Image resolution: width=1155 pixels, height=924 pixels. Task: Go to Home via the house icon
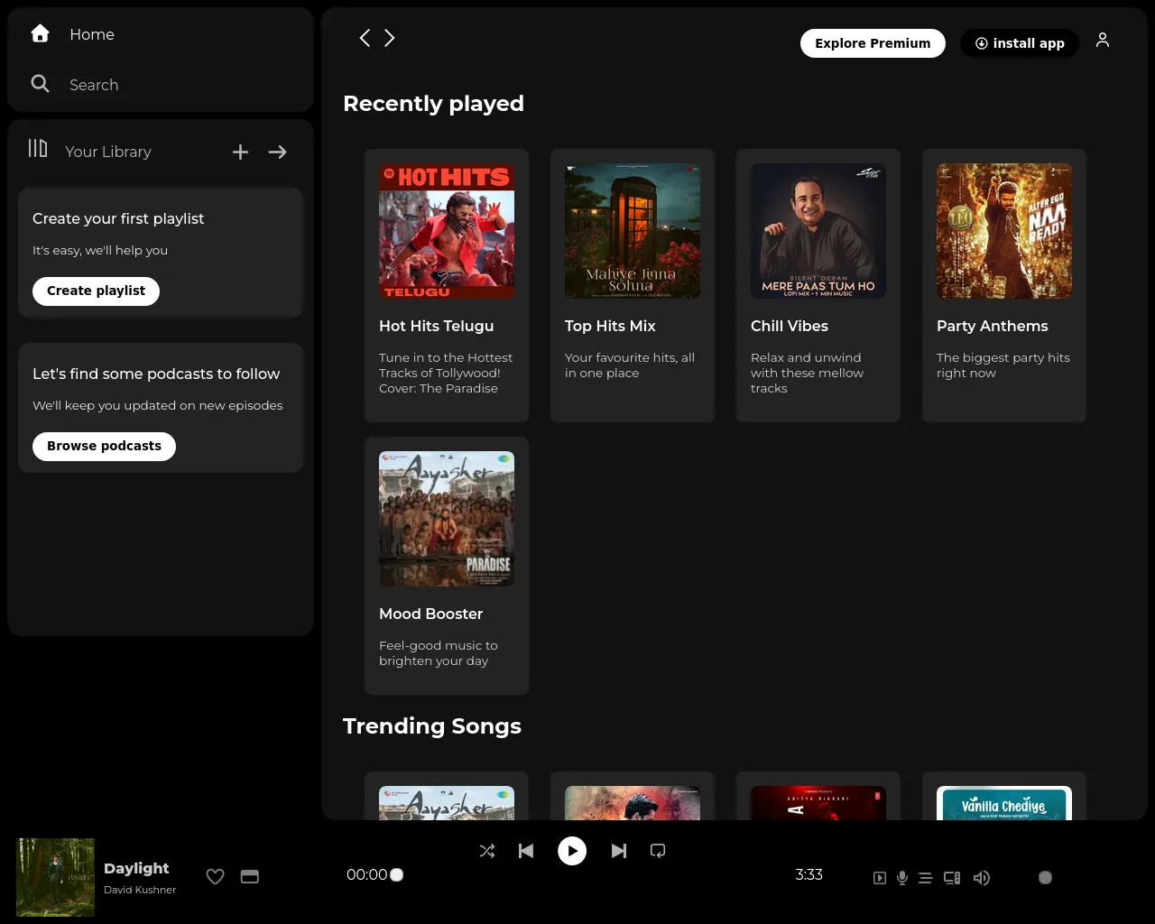40,33
